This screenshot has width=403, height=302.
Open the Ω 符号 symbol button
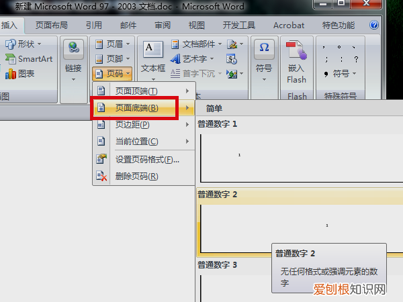[x=264, y=60]
